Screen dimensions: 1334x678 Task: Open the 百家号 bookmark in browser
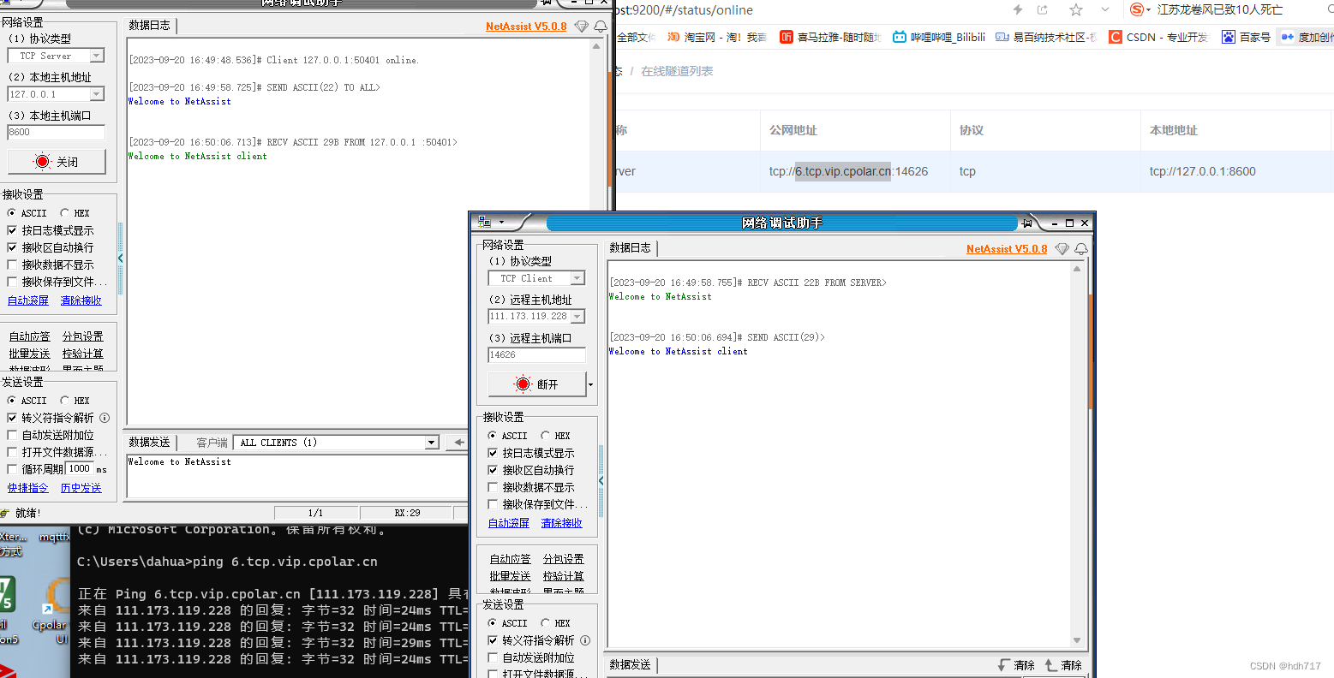1246,37
